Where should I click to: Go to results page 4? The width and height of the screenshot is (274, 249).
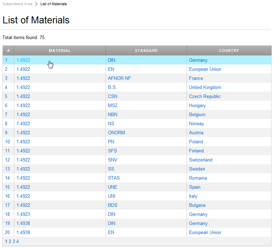click(17, 242)
